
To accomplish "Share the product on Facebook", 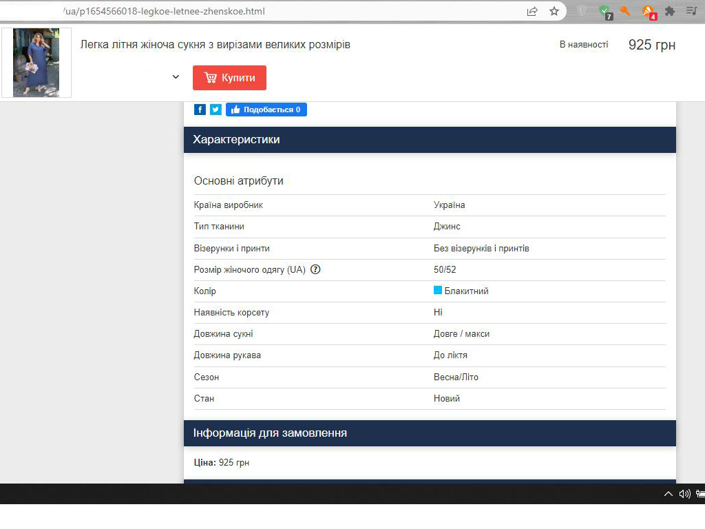I will tap(200, 110).
